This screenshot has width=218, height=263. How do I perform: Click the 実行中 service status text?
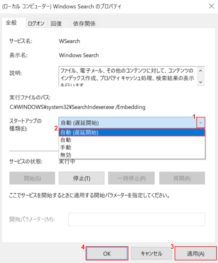tap(67, 161)
